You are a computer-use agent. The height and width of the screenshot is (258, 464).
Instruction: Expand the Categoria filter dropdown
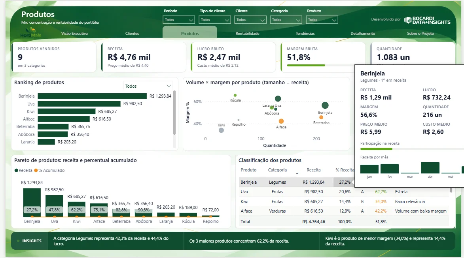286,20
